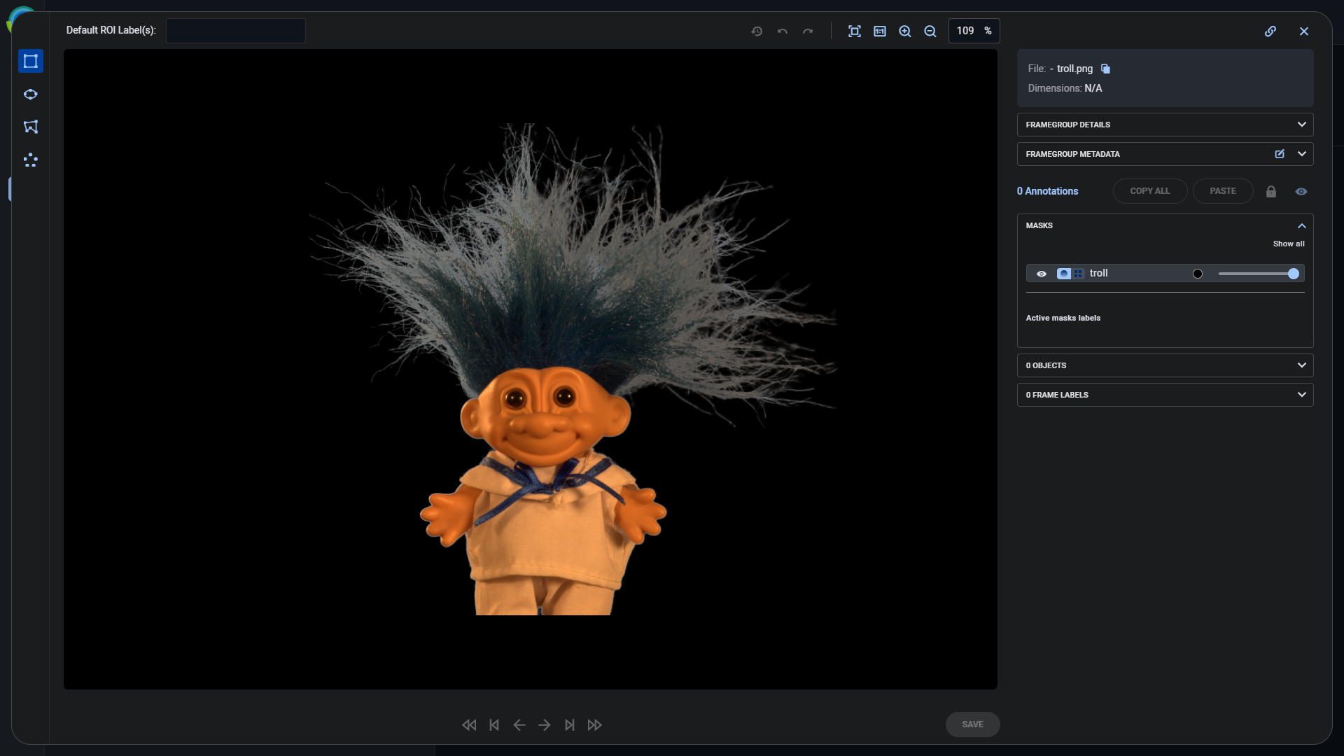
Task: Select the polygon annotation tool
Action: coord(30,127)
